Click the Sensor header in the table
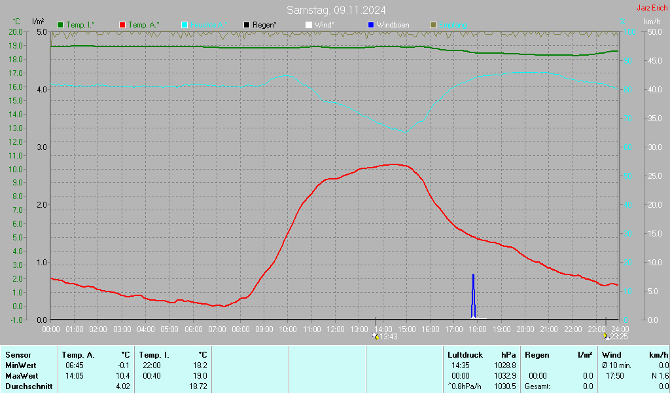The image size is (670, 393). coord(18,355)
